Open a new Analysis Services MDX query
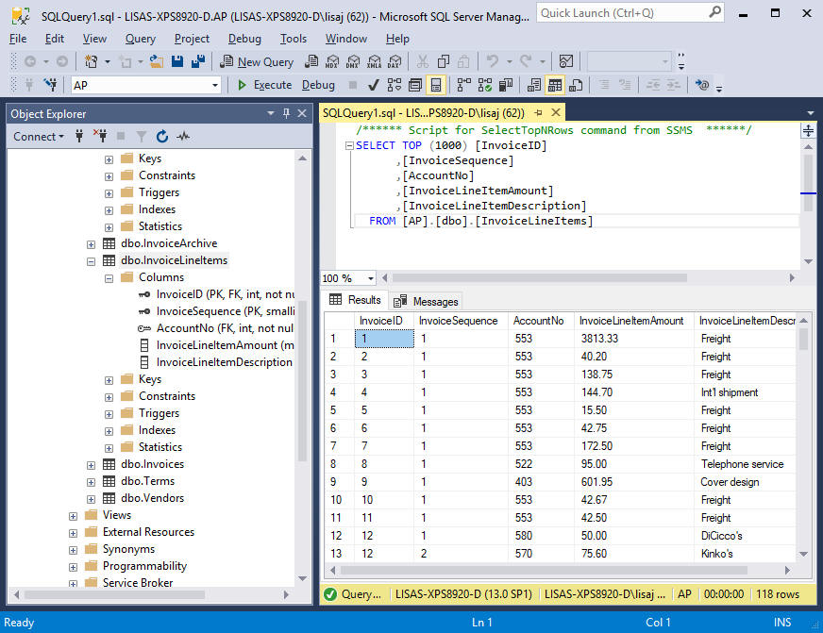 point(332,59)
